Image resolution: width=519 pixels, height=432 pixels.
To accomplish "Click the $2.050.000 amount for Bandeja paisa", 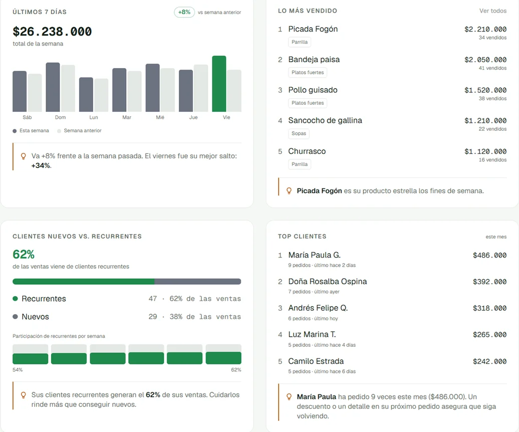I will [x=485, y=60].
